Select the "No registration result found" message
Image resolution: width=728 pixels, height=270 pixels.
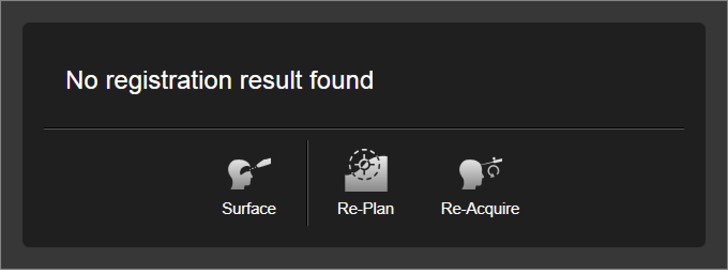pos(220,80)
